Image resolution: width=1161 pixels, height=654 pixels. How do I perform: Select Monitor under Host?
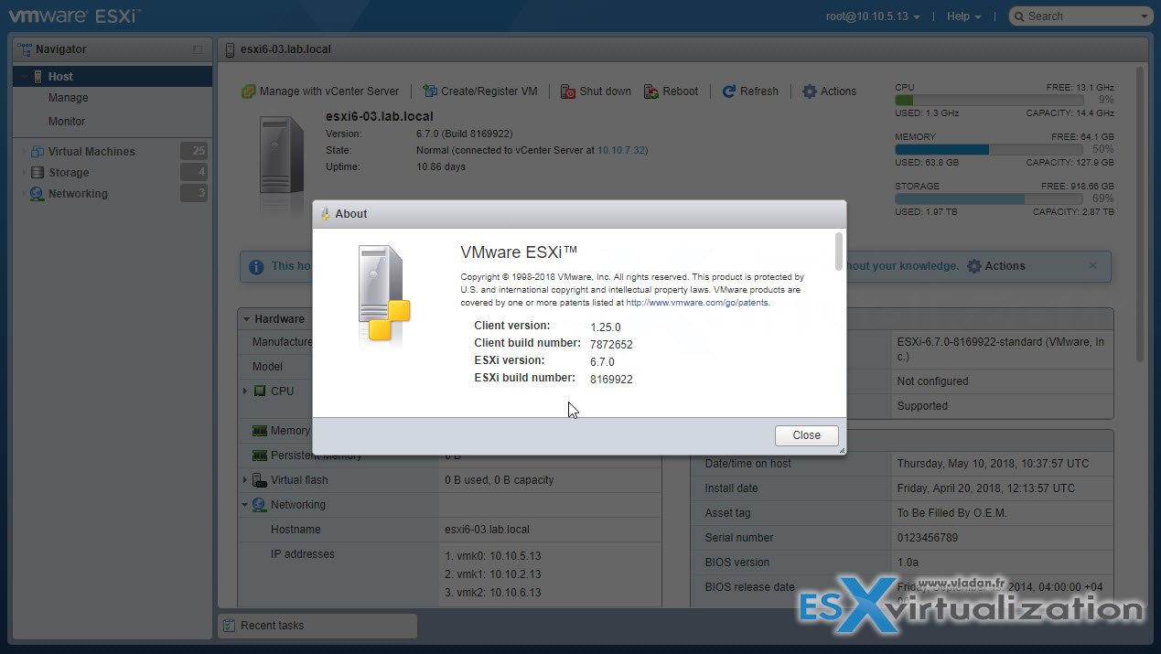click(x=67, y=122)
